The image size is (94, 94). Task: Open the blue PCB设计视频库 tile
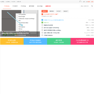(35, 41)
